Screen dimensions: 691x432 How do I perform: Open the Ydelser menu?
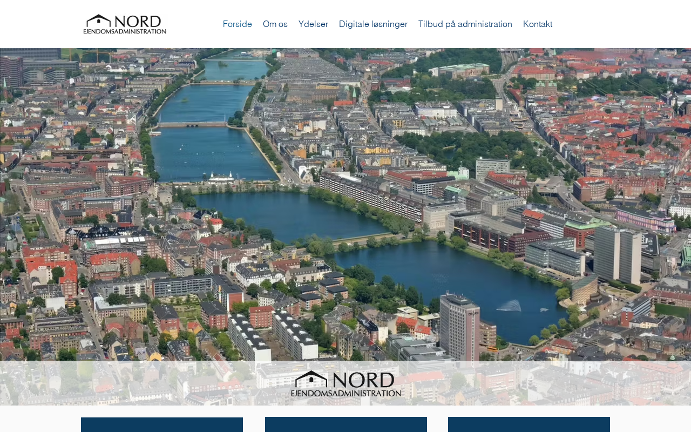[x=313, y=24]
